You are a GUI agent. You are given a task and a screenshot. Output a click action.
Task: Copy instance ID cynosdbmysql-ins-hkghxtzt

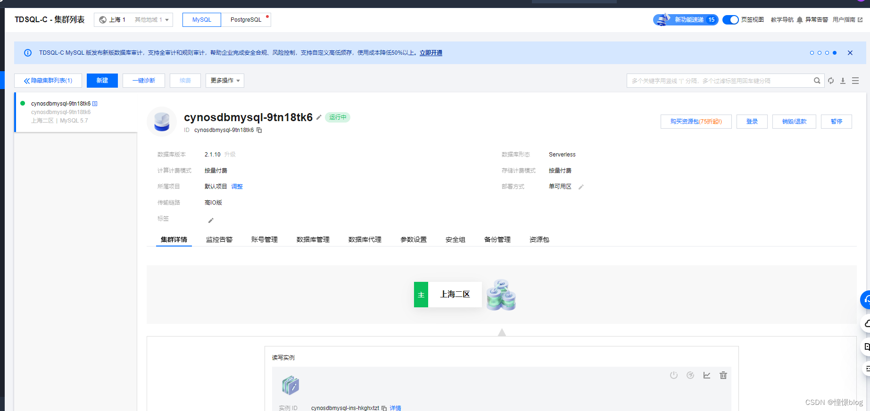[x=384, y=408]
